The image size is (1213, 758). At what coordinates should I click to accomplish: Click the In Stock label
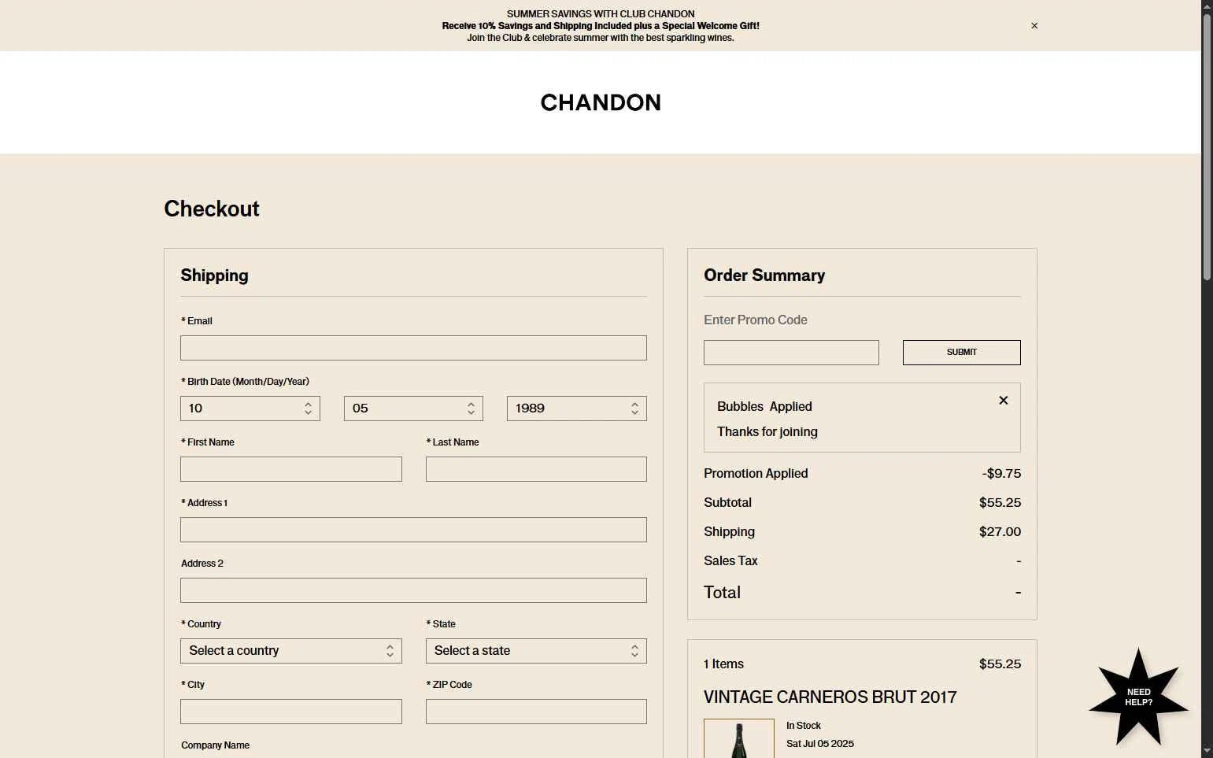tap(804, 726)
